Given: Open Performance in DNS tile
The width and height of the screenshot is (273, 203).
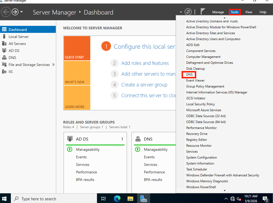Looking at the screenshot, I should (x=154, y=172).
